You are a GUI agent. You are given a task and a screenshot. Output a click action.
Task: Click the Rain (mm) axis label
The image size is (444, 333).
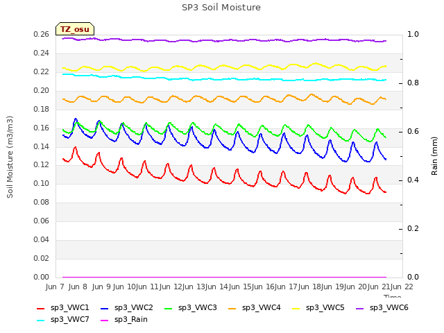pyautogui.click(x=434, y=156)
